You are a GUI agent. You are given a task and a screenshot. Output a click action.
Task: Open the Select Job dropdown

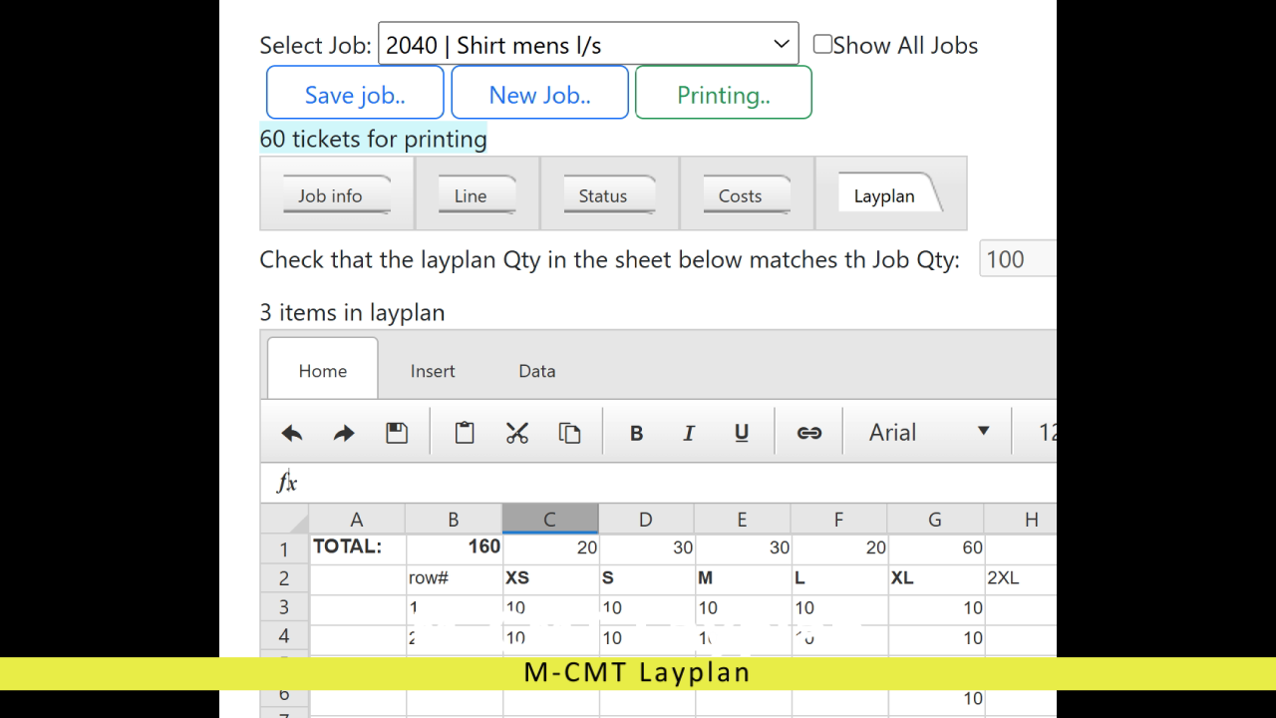coord(588,45)
